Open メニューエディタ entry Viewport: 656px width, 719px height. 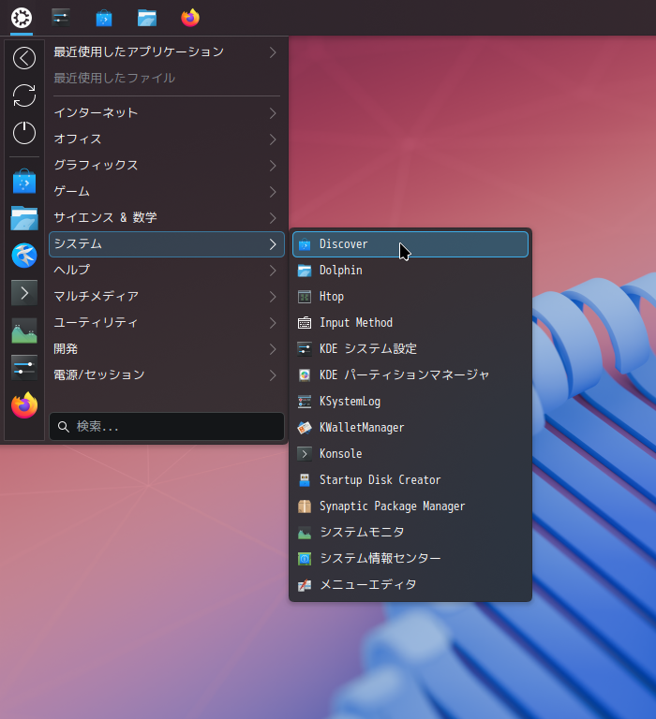pos(410,585)
